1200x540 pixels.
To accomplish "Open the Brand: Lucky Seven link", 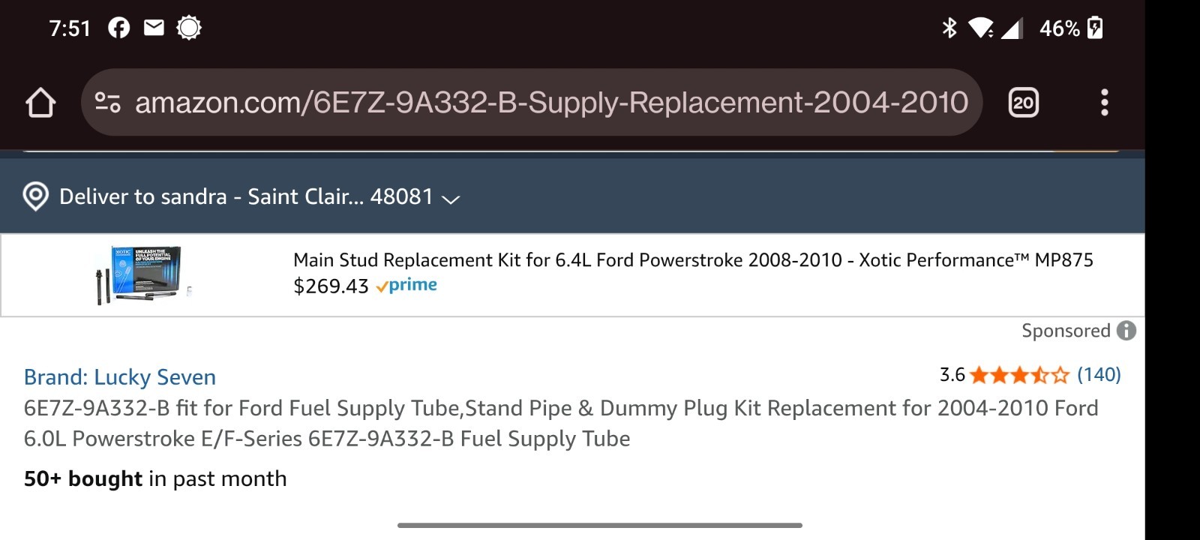I will pos(120,376).
